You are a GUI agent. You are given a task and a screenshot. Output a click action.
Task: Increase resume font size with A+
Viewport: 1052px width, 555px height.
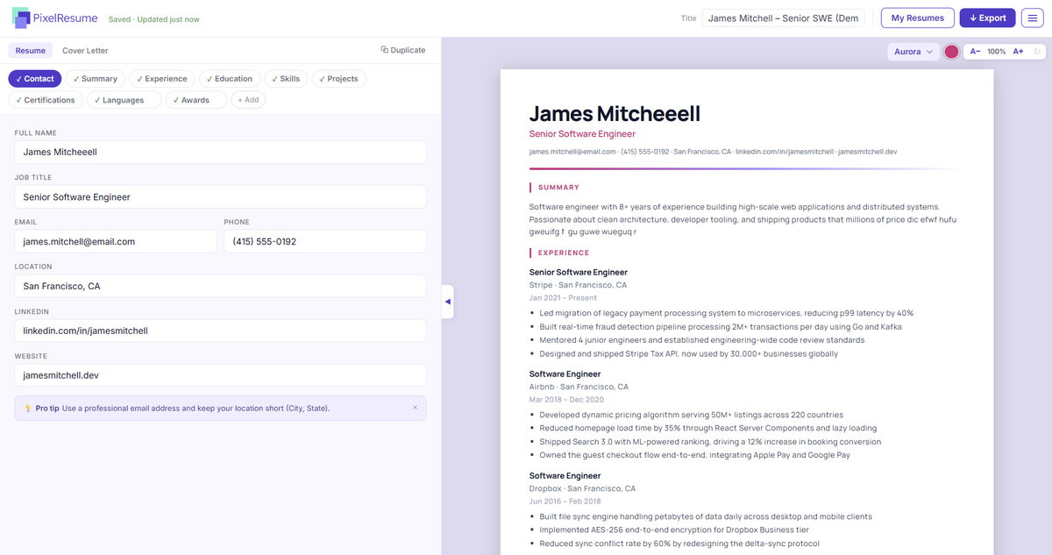(1018, 52)
